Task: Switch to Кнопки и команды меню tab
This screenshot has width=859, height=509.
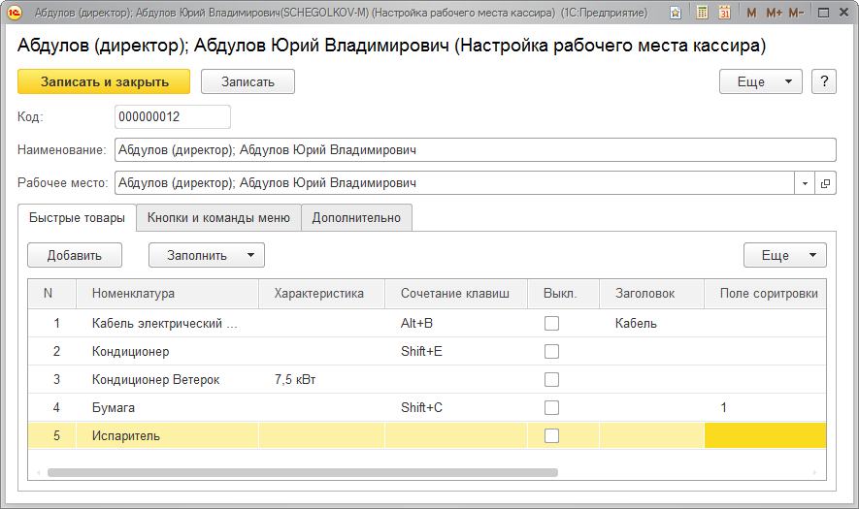Action: 218,218
